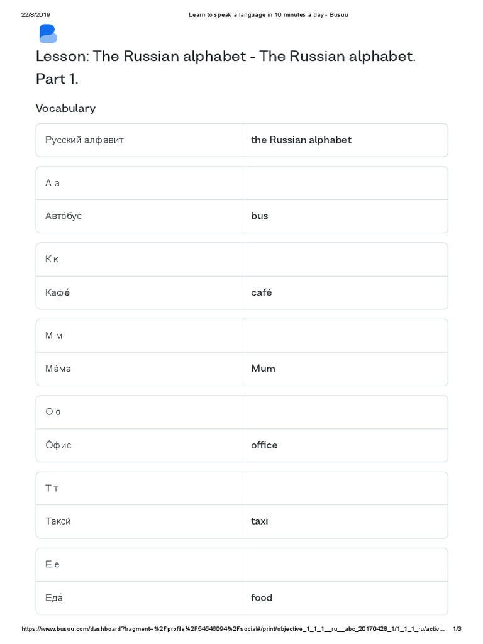Click the word 'Автóбус'
This screenshot has height=644, width=483.
coord(64,216)
